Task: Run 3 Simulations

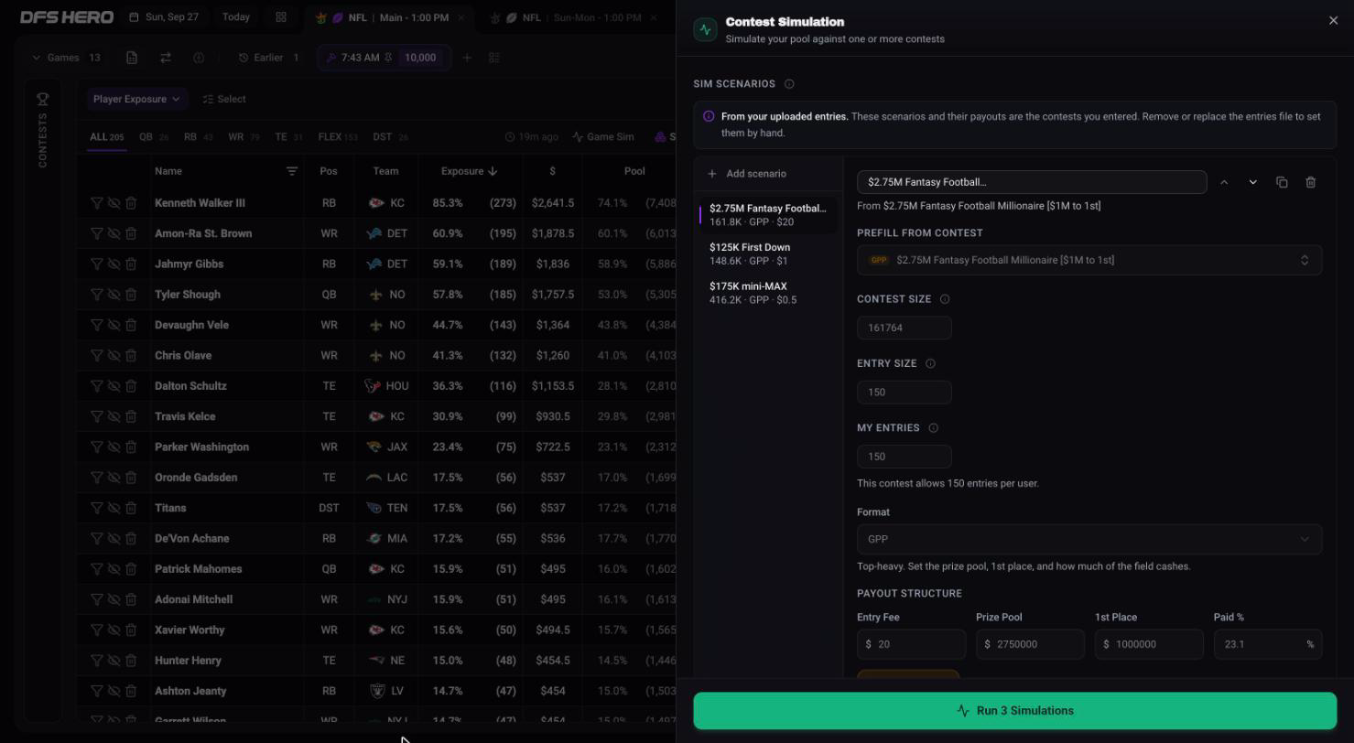Action: click(x=1014, y=711)
